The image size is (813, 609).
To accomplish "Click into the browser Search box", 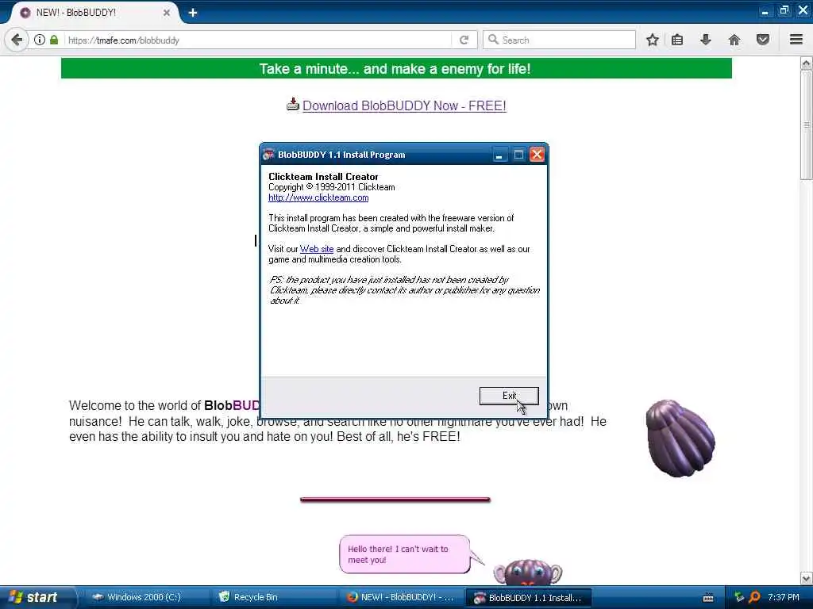I will [559, 40].
